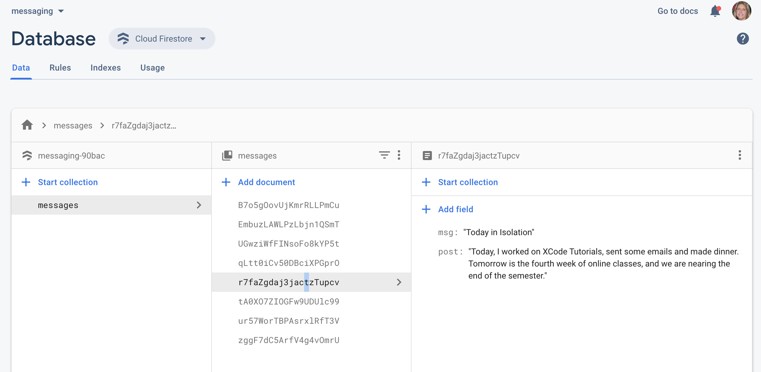
Task: Click the user profile avatar
Action: click(x=741, y=11)
